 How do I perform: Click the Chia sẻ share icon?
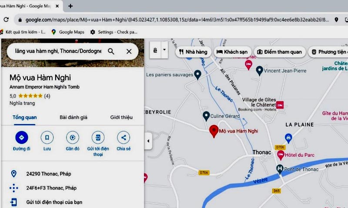click(124, 137)
